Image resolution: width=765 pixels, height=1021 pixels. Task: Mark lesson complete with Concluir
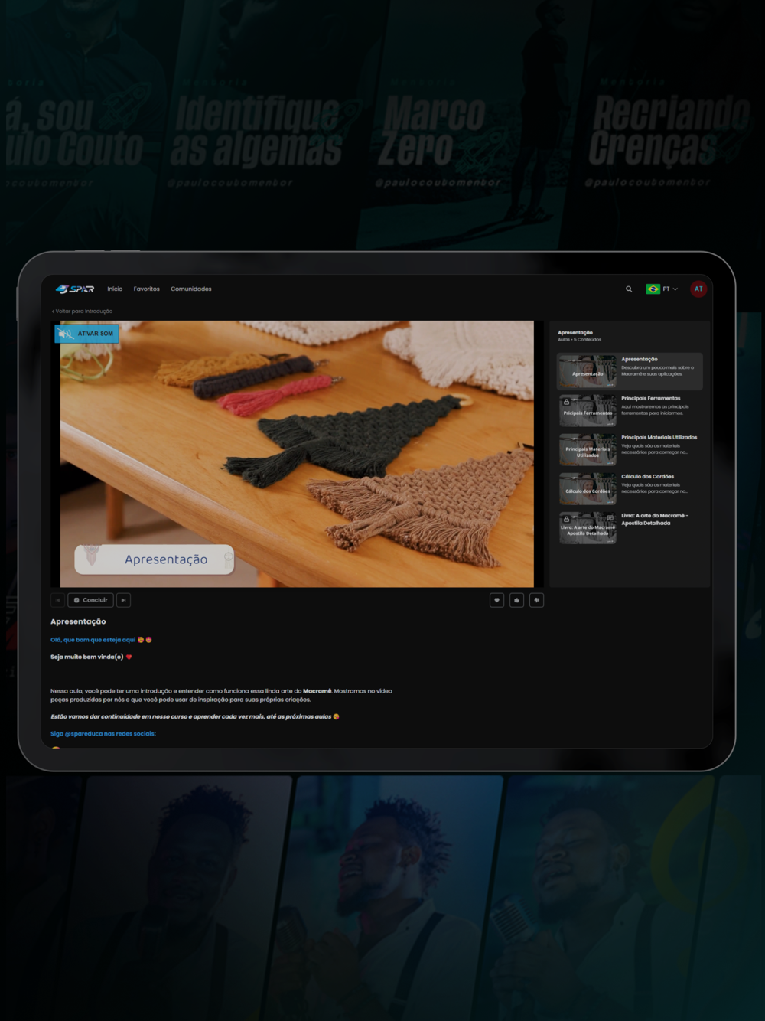click(91, 600)
